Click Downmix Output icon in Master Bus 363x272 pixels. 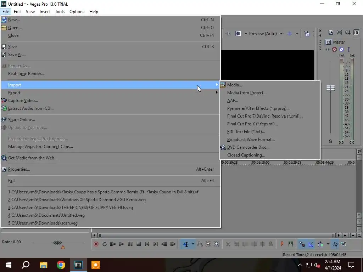click(339, 32)
